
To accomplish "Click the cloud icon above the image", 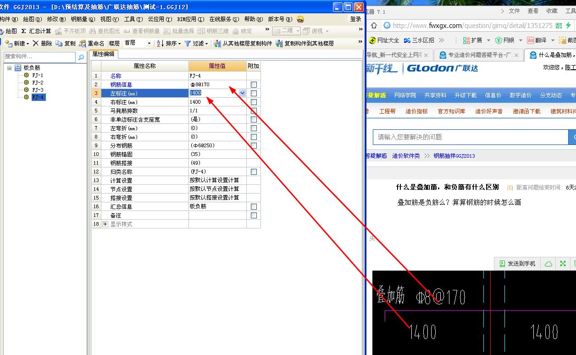I will [548, 264].
